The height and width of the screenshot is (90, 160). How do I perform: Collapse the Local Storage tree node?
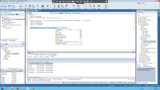[x=1, y=18]
